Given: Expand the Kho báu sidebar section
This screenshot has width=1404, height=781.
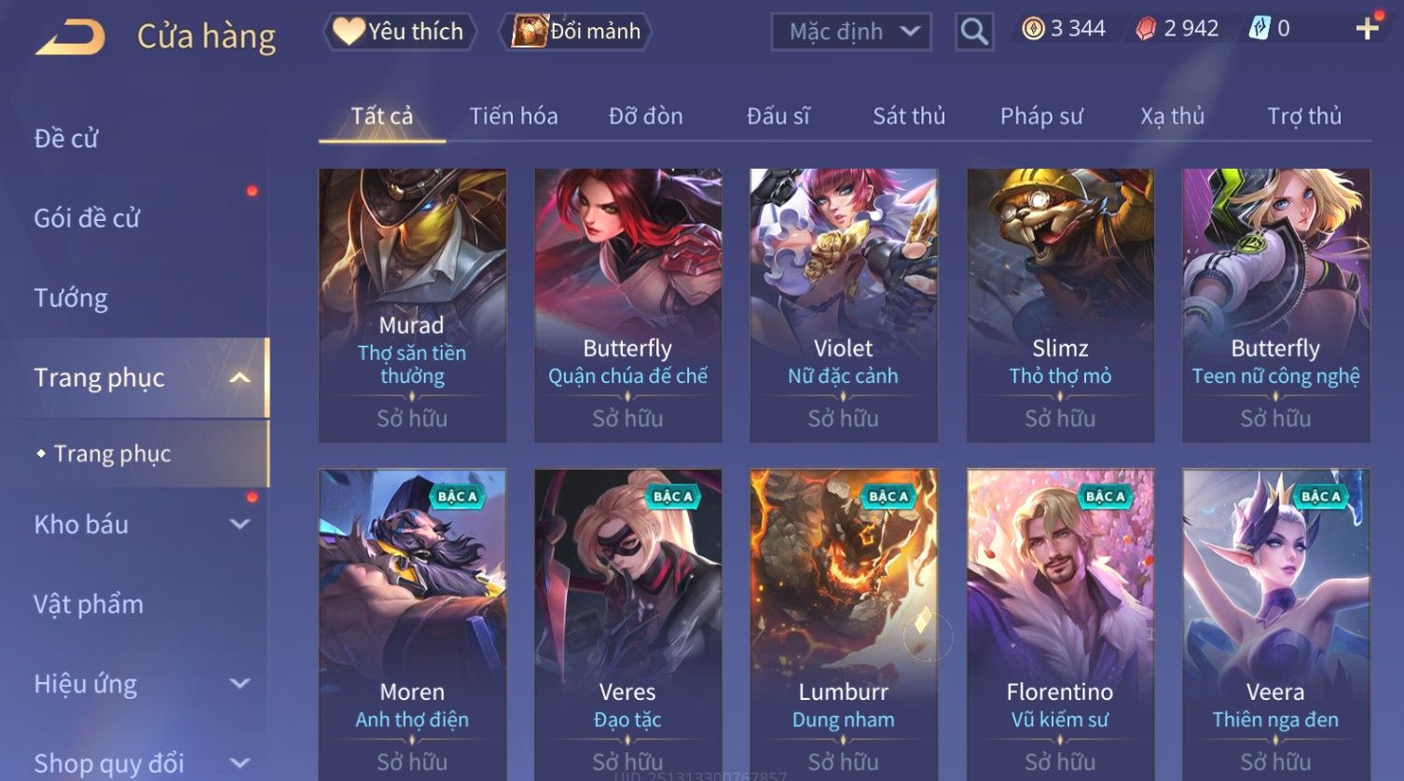Looking at the screenshot, I should coord(240,524).
